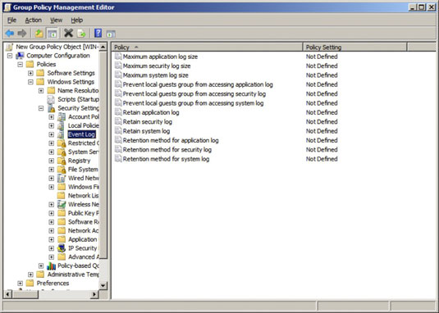Open the View menu
Screen dimensions: 439x313
(x=57, y=20)
